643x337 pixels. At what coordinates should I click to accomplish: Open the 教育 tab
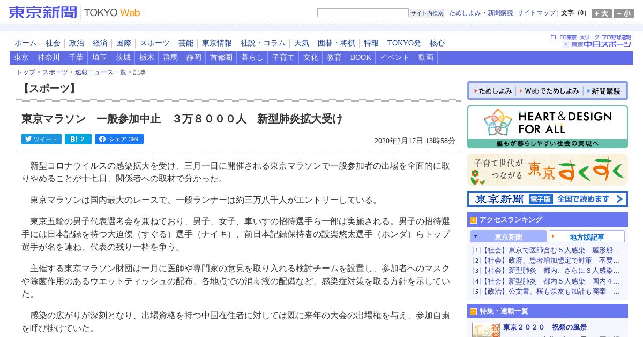click(334, 58)
